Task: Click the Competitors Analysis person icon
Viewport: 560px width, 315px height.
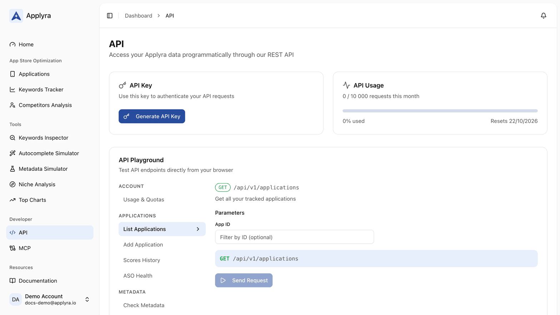Action: point(12,105)
